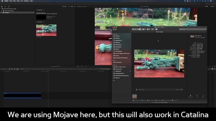
Task: Switch Finder to icon view
Action: click(133, 29)
